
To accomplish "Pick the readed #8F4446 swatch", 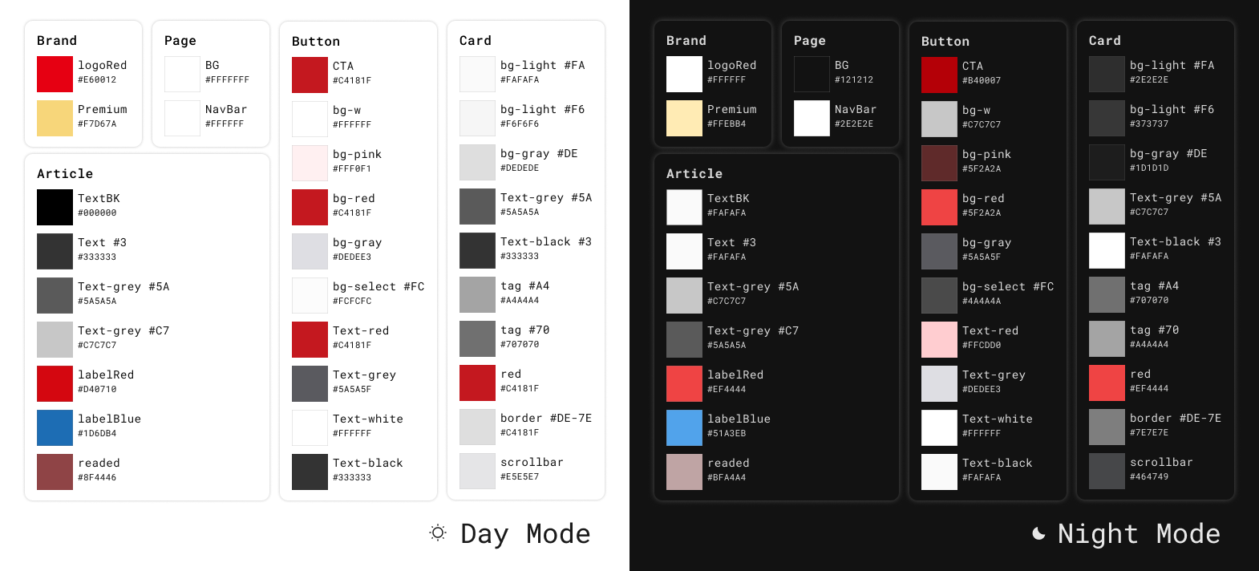I will (55, 472).
